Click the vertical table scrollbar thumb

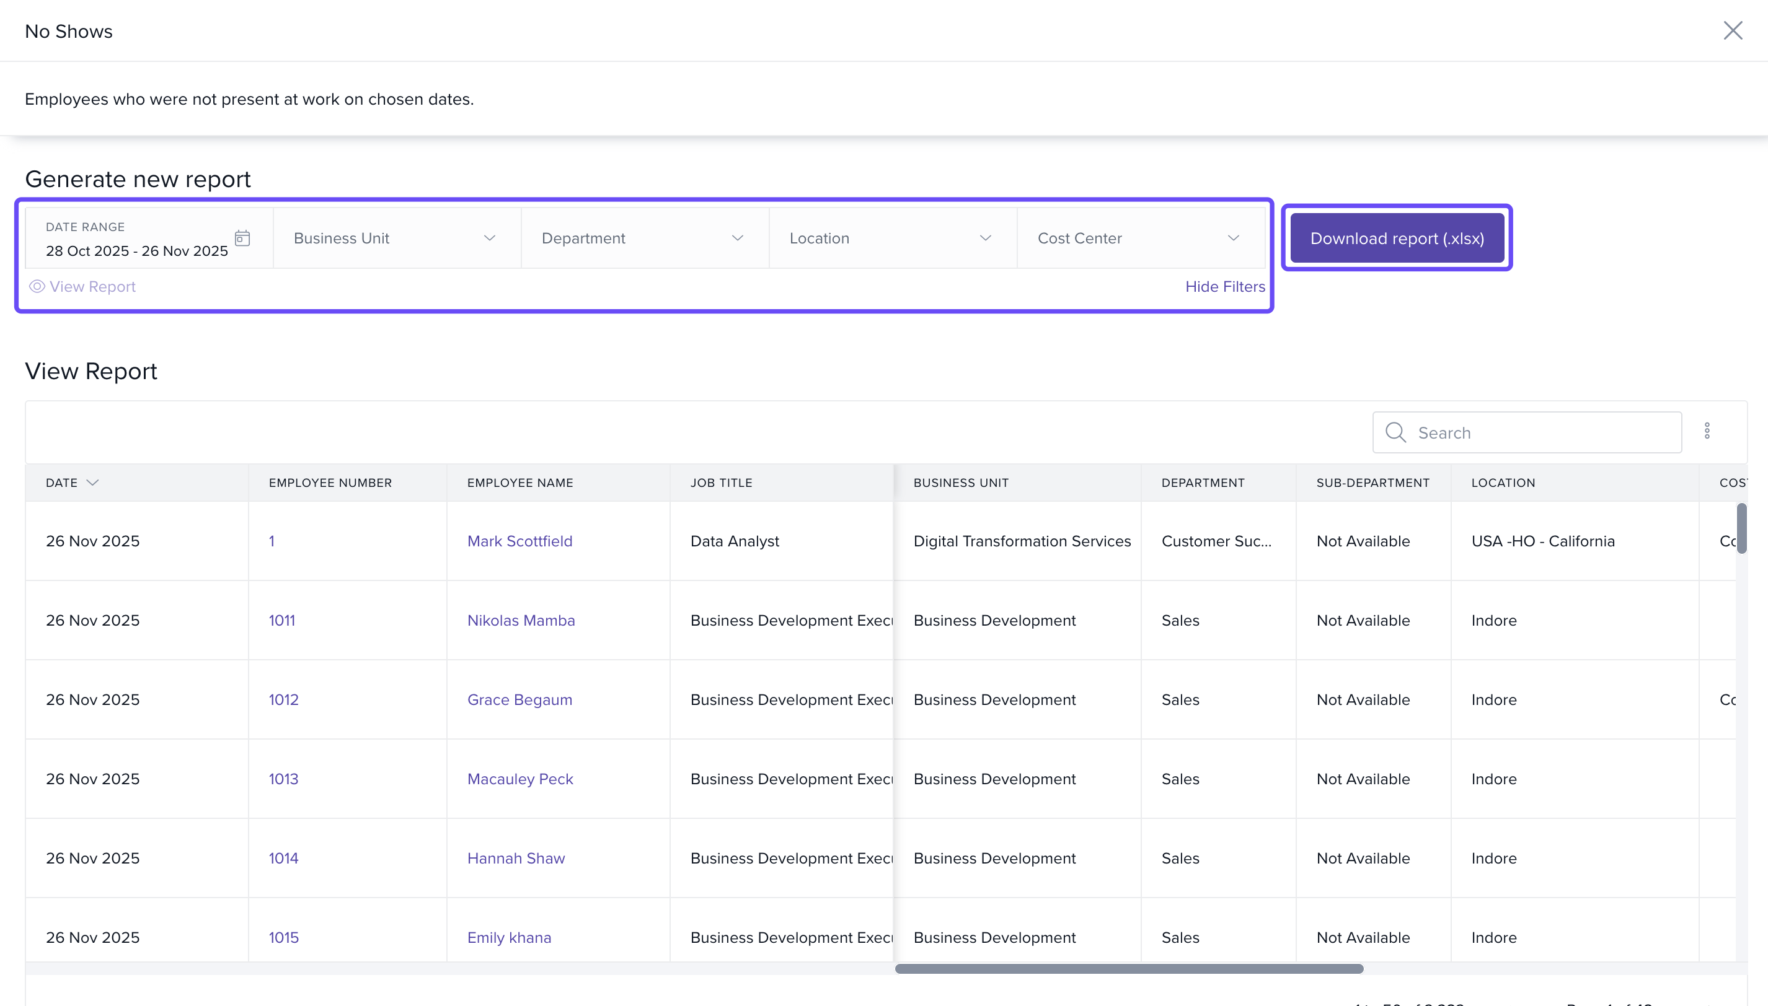(x=1741, y=528)
